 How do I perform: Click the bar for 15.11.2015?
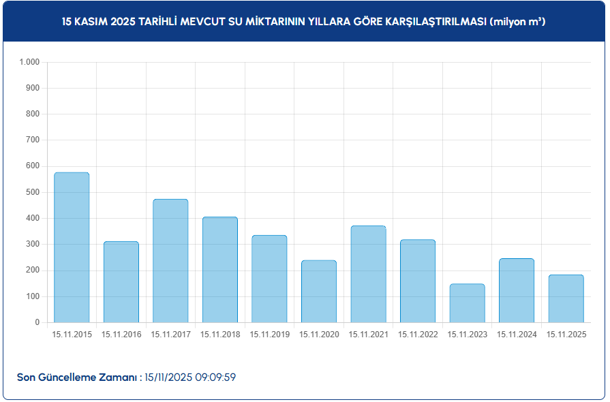(x=72, y=247)
